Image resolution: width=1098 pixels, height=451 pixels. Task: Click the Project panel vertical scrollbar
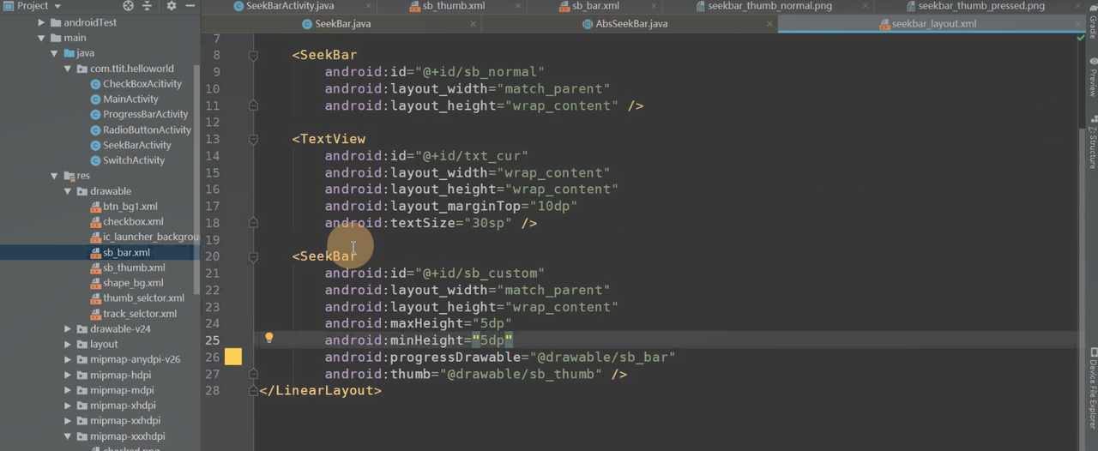(x=196, y=180)
